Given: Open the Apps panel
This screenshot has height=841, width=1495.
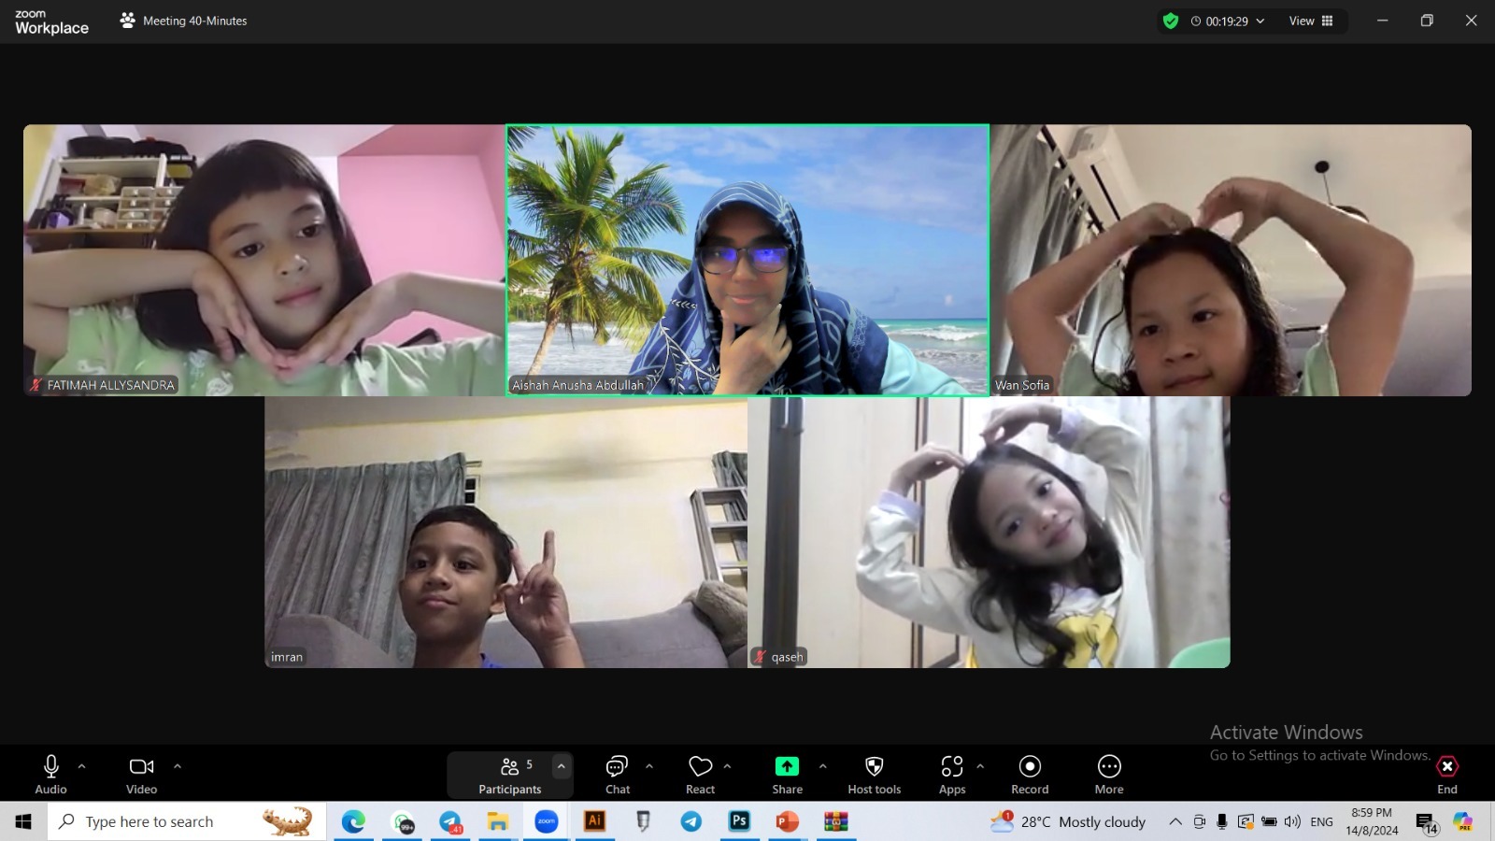Looking at the screenshot, I should [x=952, y=775].
